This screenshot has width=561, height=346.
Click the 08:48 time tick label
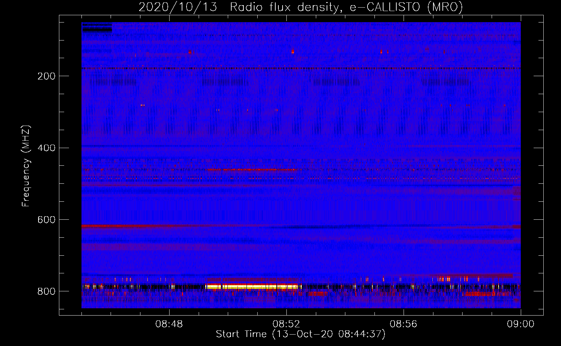tap(169, 324)
